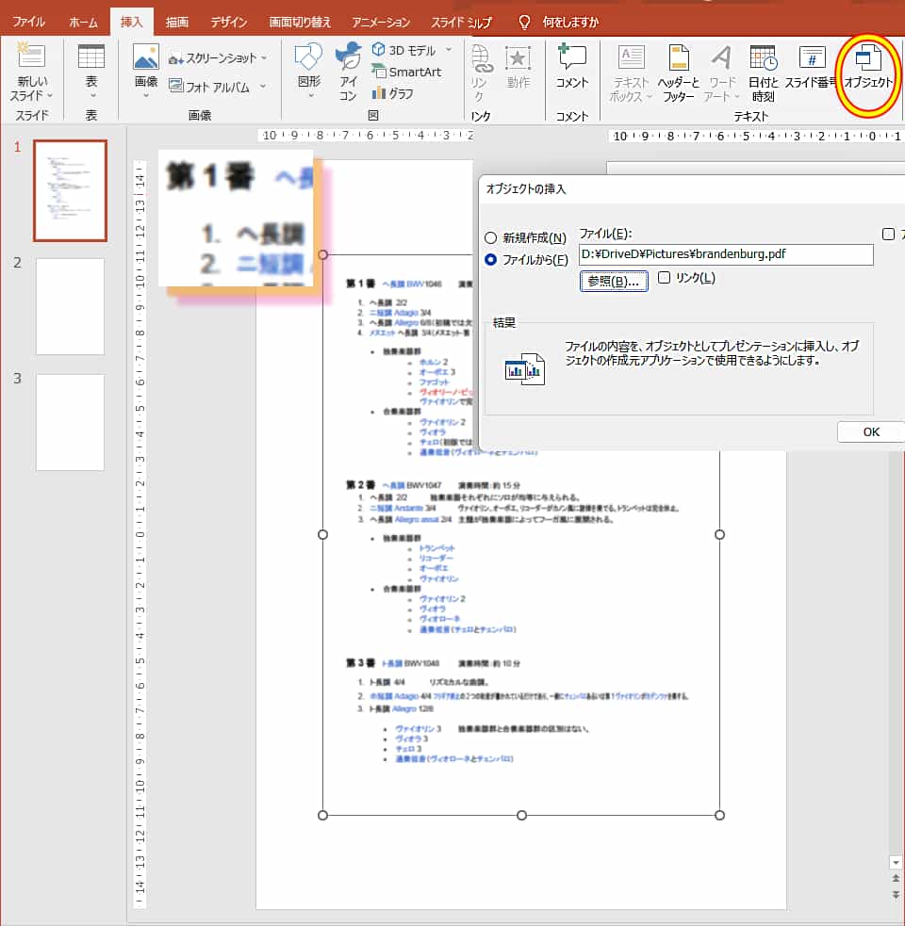Expand the 3D Model dropdown arrow
The width and height of the screenshot is (905, 926).
tap(449, 50)
